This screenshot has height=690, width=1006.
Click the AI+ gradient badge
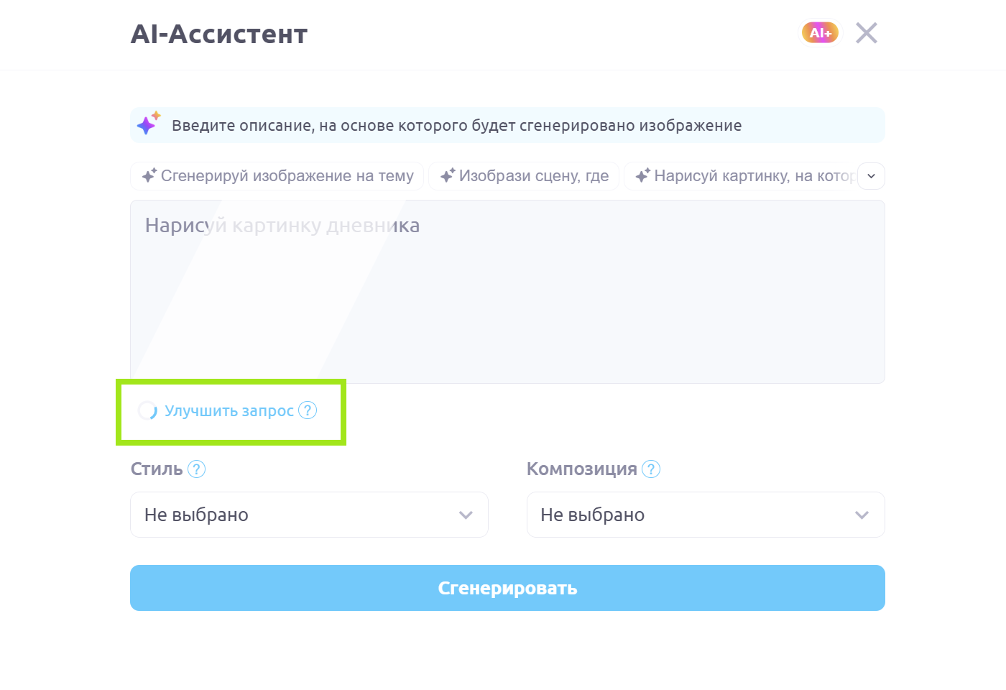[820, 33]
